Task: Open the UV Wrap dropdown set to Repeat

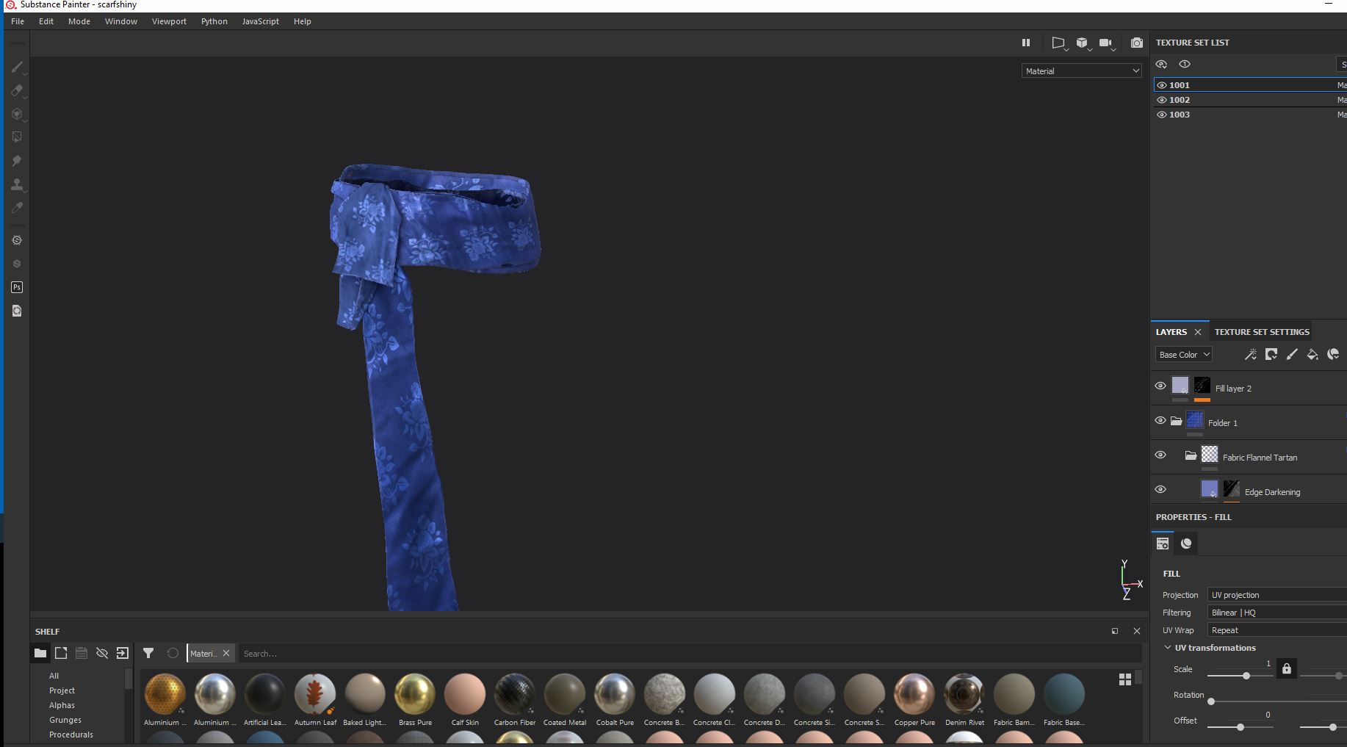Action: (1277, 630)
